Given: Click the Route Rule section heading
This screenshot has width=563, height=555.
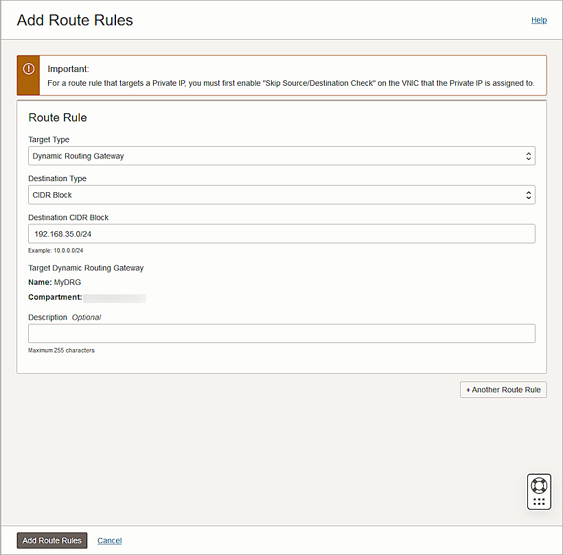Looking at the screenshot, I should 57,117.
